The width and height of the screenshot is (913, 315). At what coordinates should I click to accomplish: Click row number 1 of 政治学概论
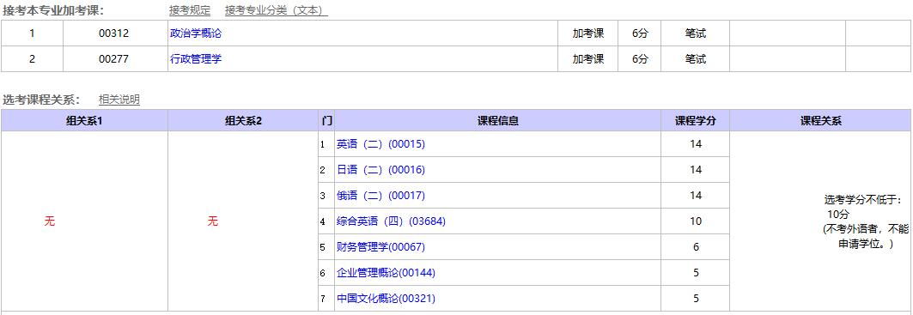click(x=32, y=33)
